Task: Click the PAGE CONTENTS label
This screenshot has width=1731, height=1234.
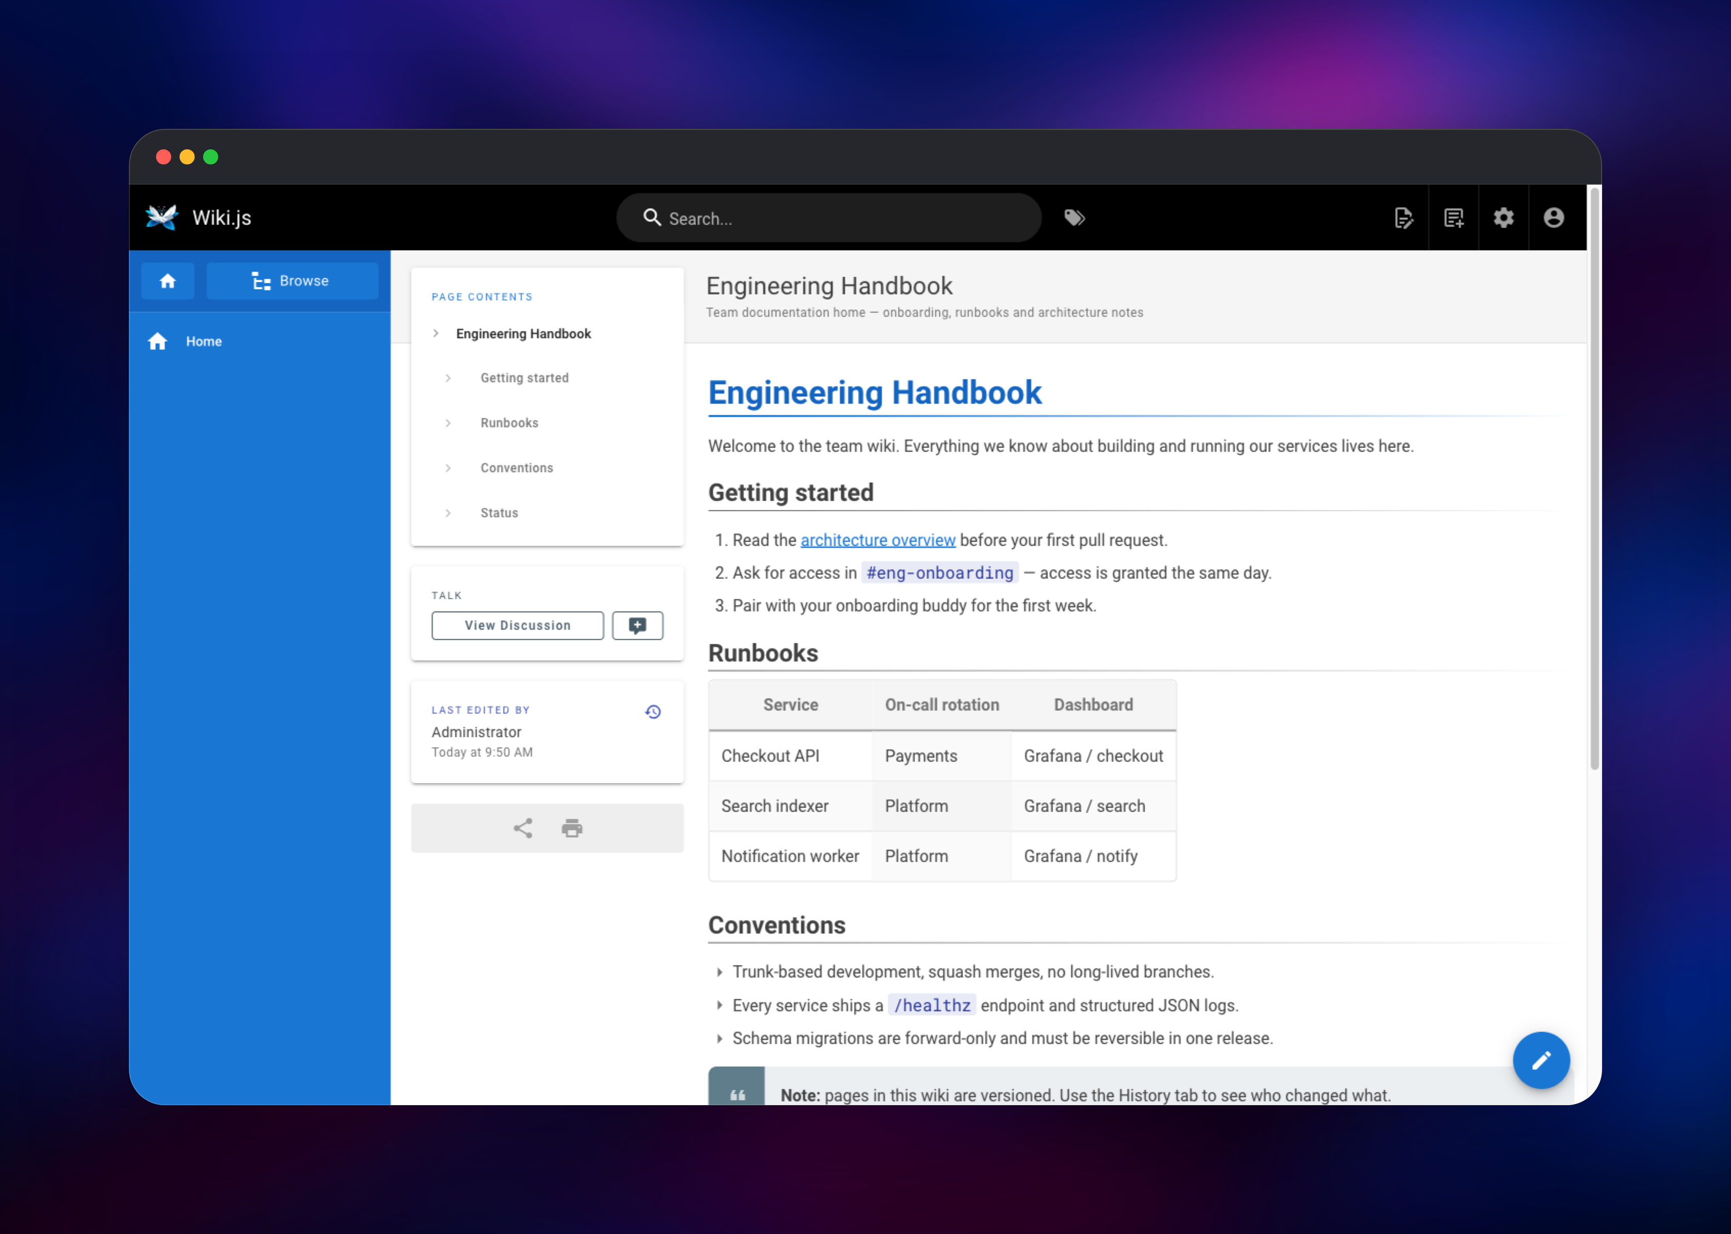Action: 482,297
